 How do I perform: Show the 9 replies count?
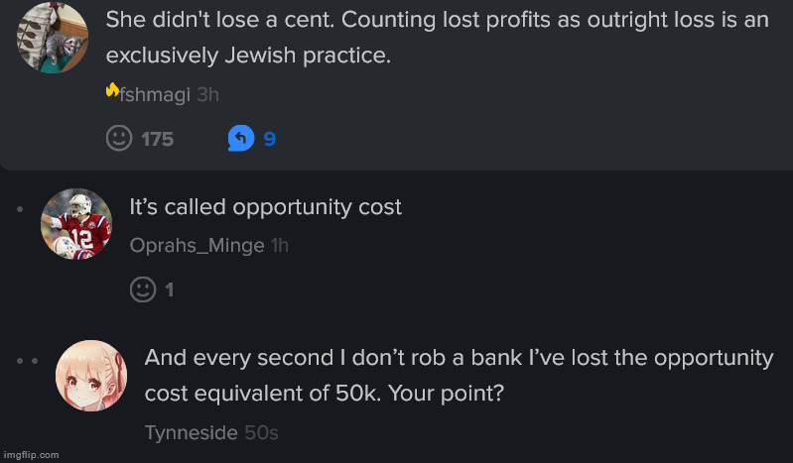coord(270,139)
